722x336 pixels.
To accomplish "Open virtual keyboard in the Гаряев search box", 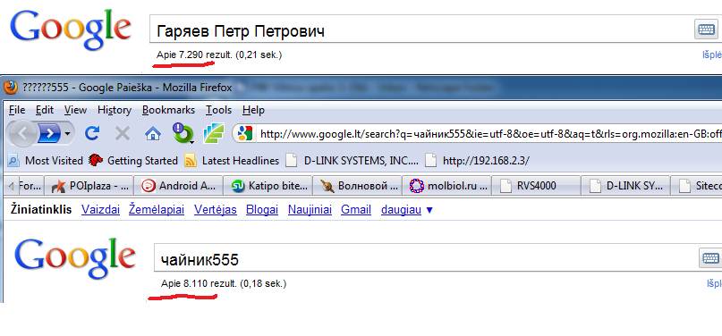I will click(x=706, y=29).
